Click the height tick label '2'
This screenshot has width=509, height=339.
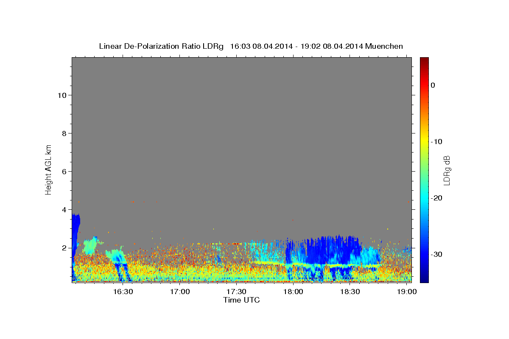click(x=64, y=248)
